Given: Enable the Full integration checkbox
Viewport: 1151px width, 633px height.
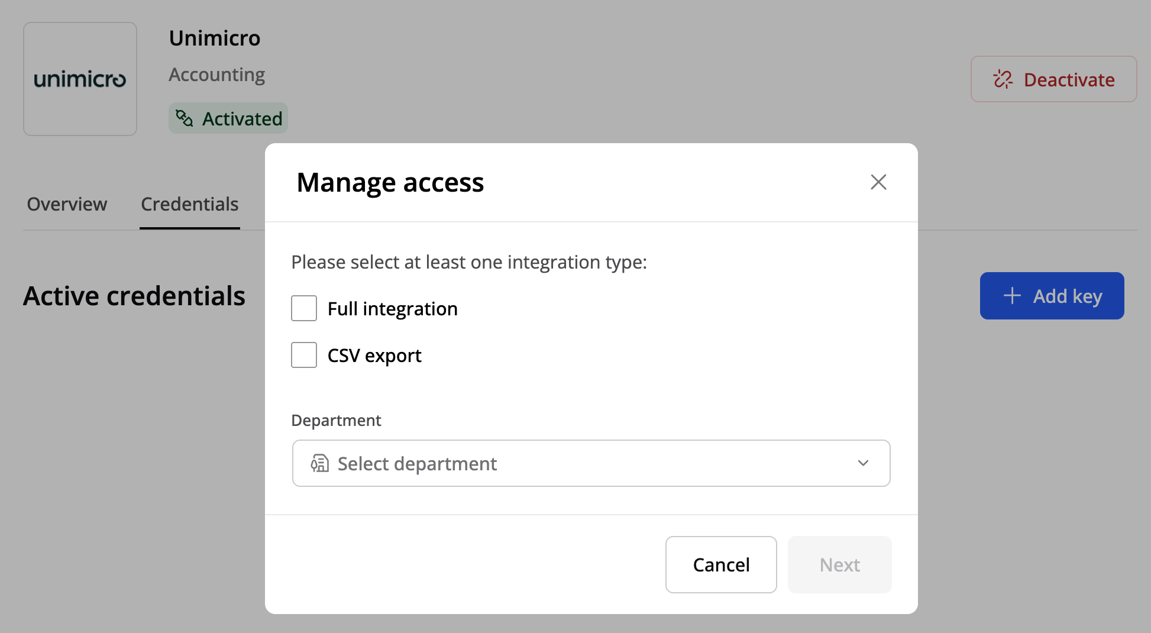Looking at the screenshot, I should click(x=304, y=308).
